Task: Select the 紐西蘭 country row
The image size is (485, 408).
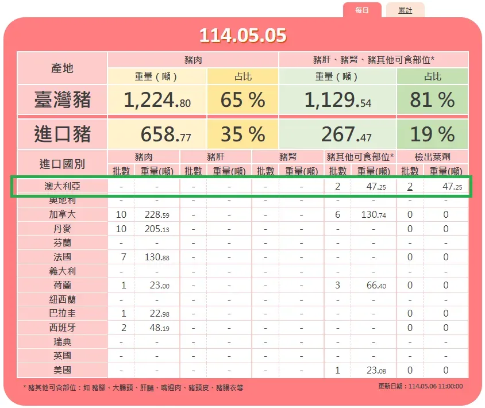Action: tap(242, 299)
